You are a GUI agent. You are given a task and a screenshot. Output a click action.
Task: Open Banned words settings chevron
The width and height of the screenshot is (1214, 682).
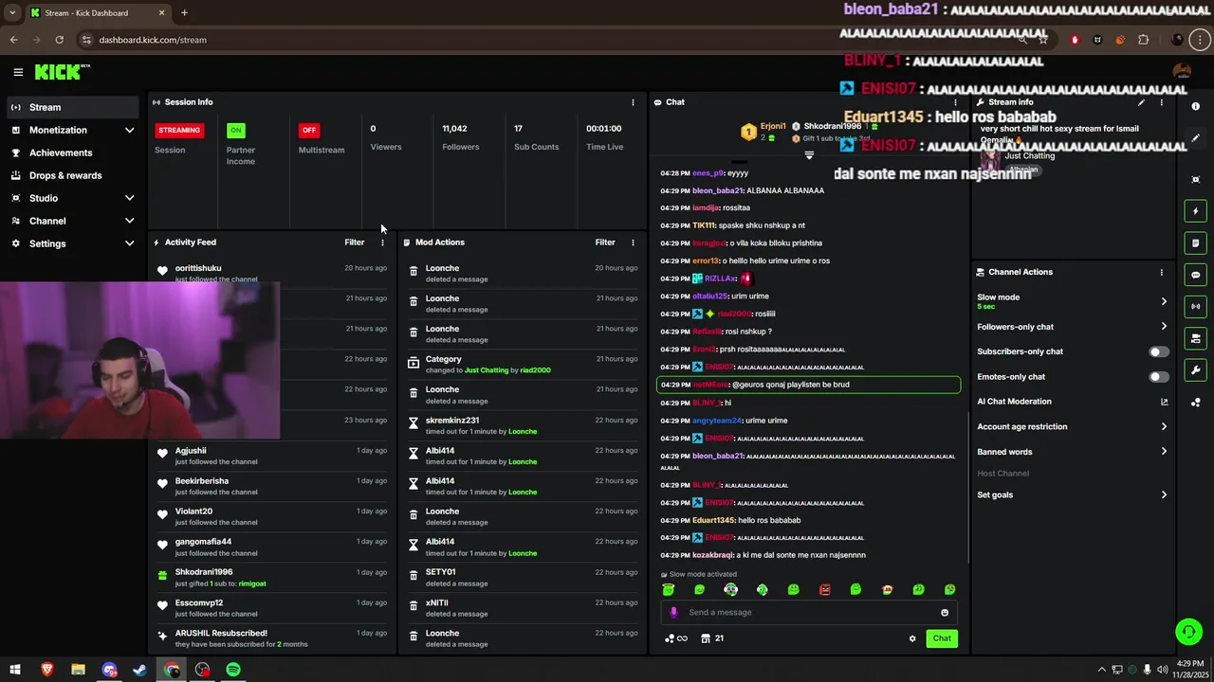(1164, 452)
